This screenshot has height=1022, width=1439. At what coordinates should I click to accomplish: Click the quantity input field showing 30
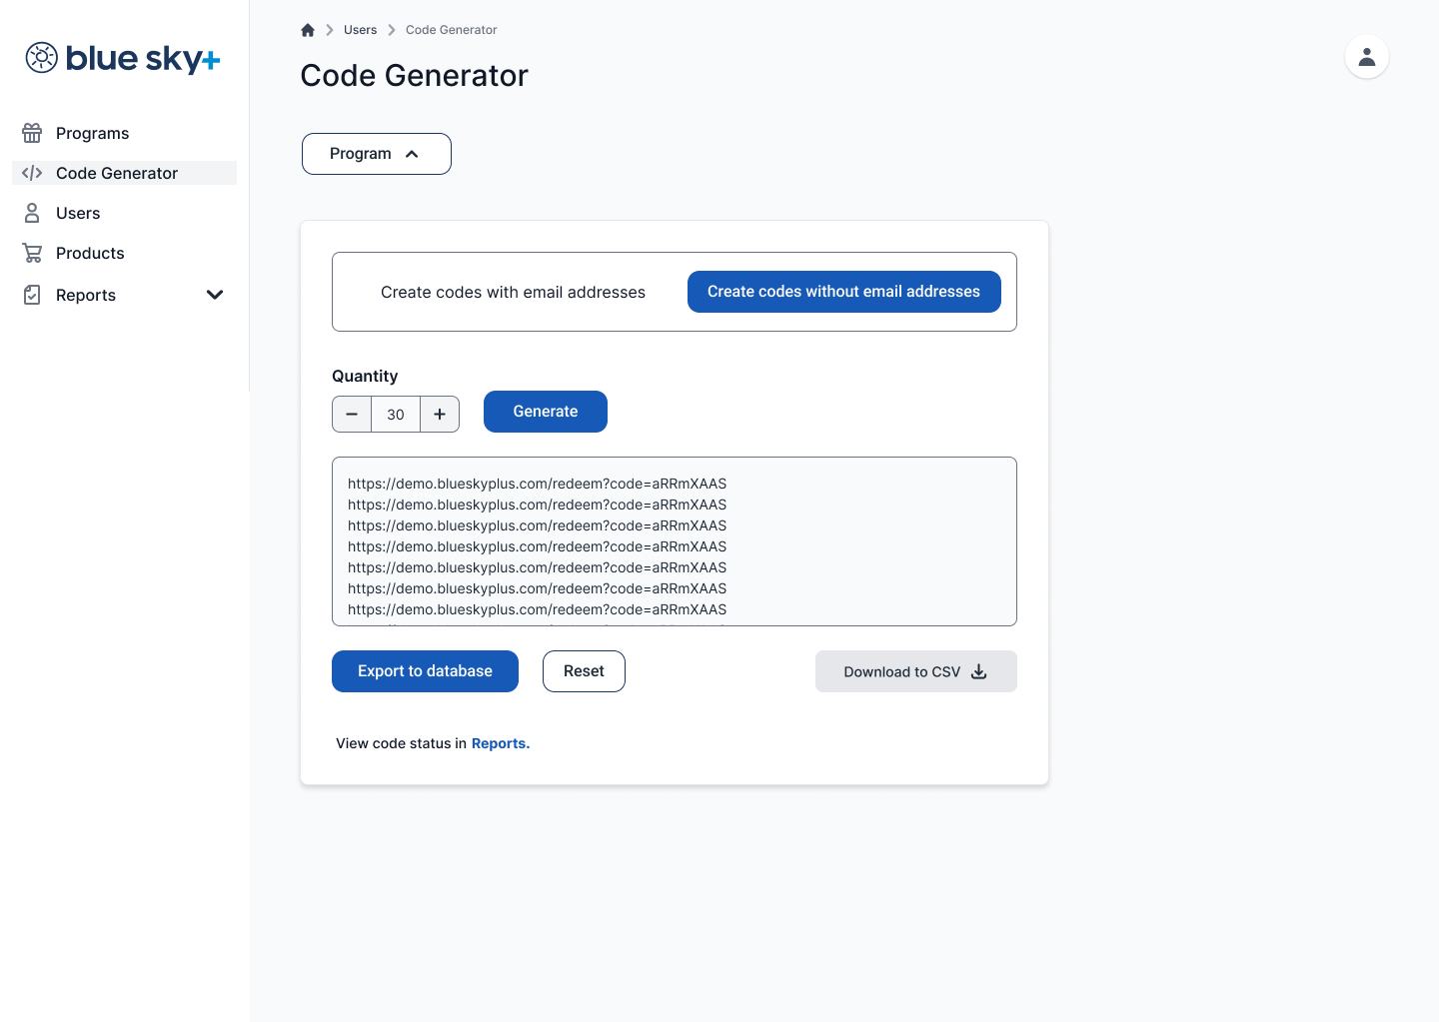tap(396, 414)
